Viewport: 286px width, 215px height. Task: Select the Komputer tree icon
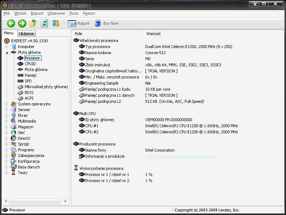pos(14,47)
